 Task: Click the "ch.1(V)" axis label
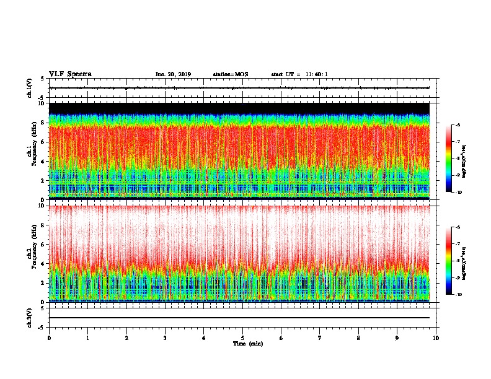click(x=30, y=88)
